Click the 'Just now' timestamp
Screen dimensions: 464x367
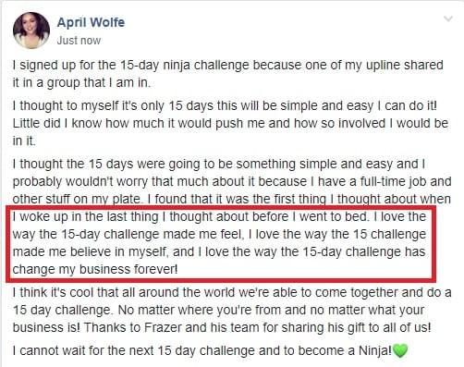(x=79, y=41)
